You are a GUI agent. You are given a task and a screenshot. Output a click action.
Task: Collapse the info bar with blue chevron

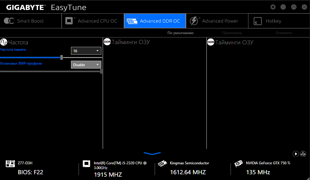pyautogui.click(x=152, y=153)
